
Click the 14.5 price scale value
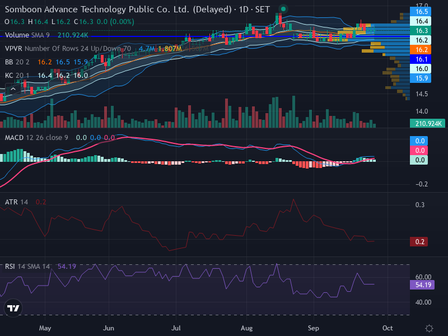[x=422, y=94]
